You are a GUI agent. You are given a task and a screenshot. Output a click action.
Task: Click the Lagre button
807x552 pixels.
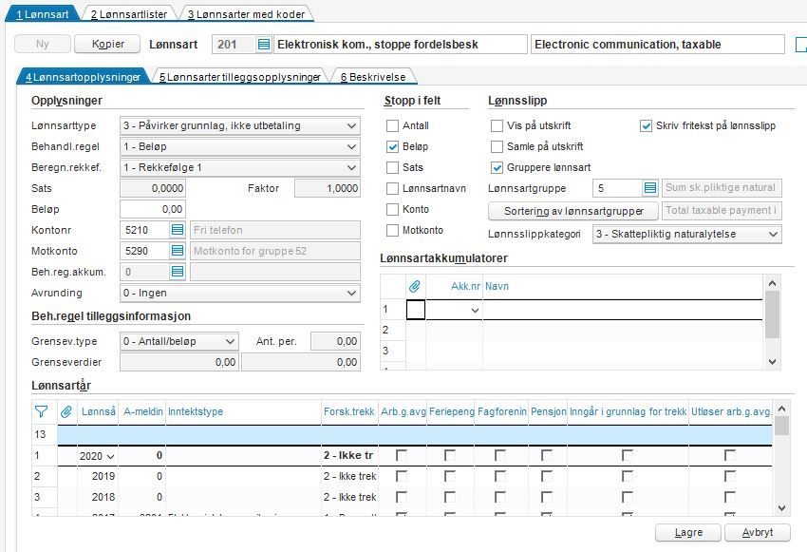click(688, 532)
